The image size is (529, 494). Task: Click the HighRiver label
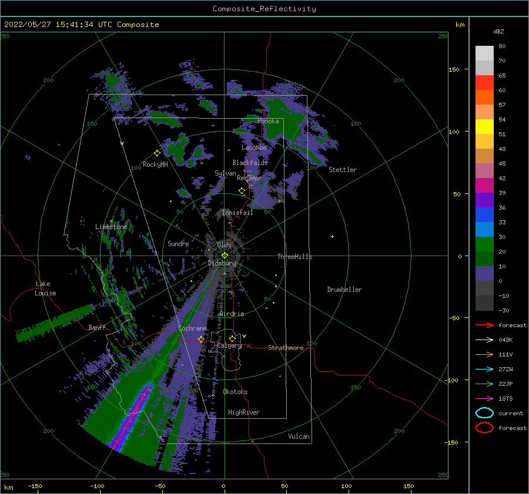[243, 412]
